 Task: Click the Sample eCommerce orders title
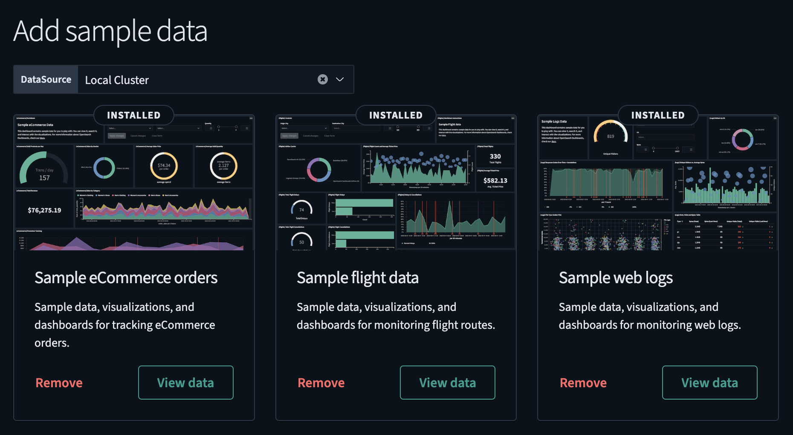tap(126, 278)
